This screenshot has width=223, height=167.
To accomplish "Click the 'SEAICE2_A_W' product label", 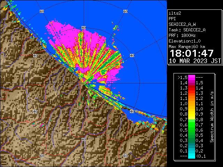I will point(182,24).
